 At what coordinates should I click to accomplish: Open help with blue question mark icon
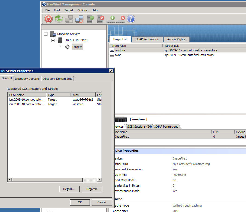131,19
